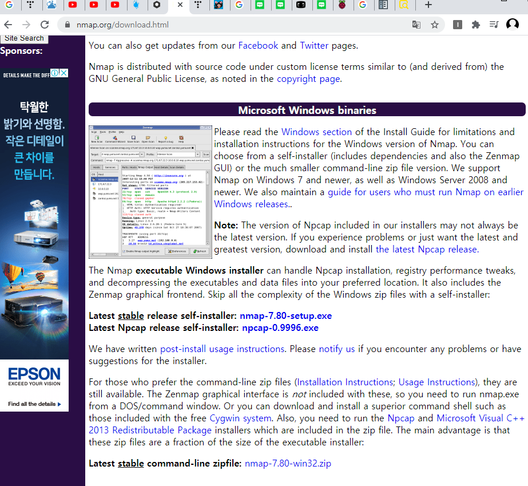Screen dimensions: 528x486
Task: Switch to the cartoon avatar picture tab
Action: pos(219,5)
